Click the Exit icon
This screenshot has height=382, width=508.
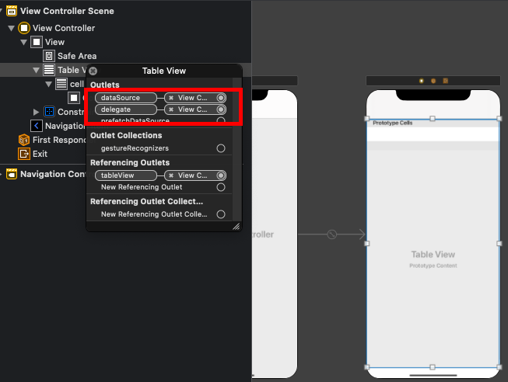coord(24,154)
